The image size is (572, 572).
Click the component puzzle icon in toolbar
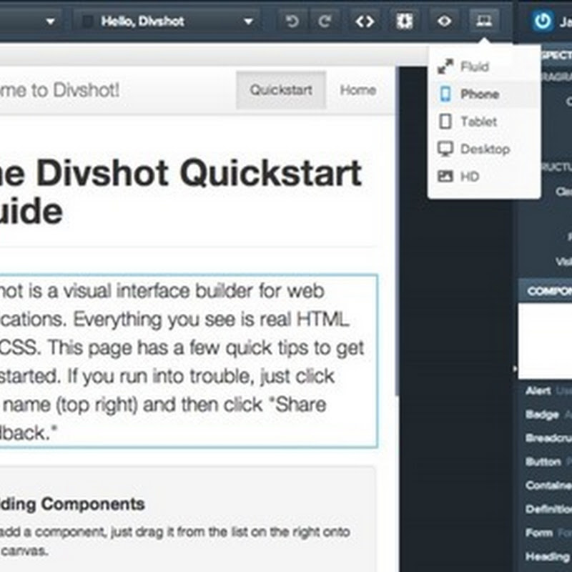click(405, 21)
